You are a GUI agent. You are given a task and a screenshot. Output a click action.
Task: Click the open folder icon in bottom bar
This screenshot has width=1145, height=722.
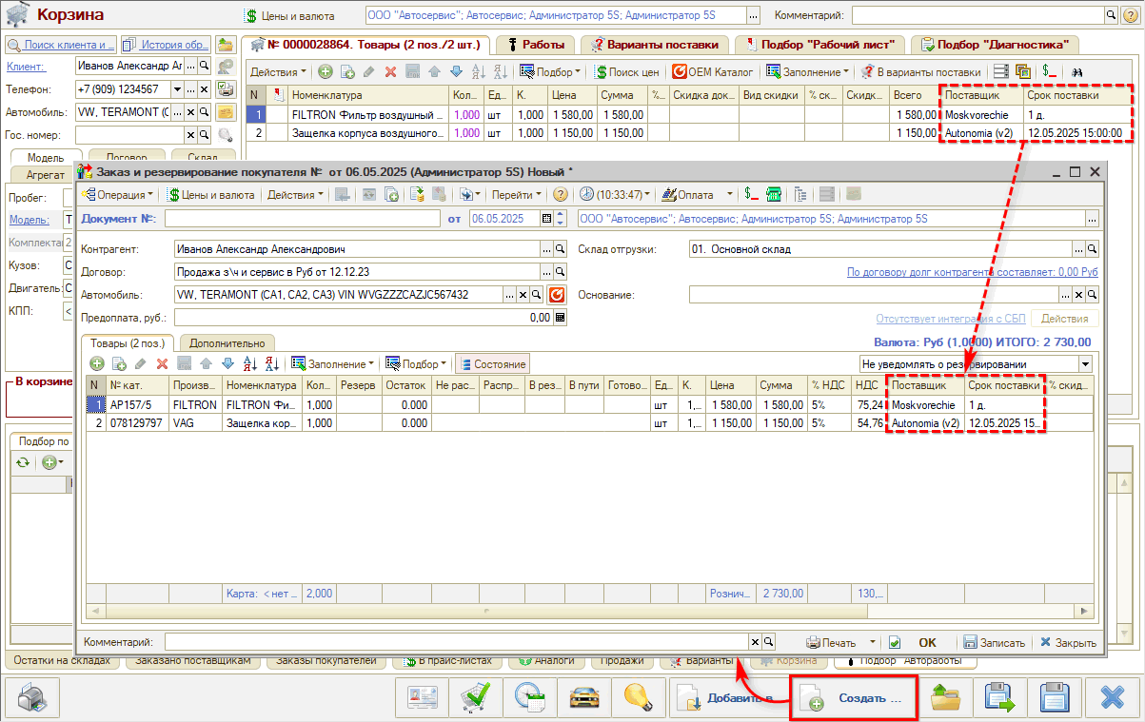[945, 699]
